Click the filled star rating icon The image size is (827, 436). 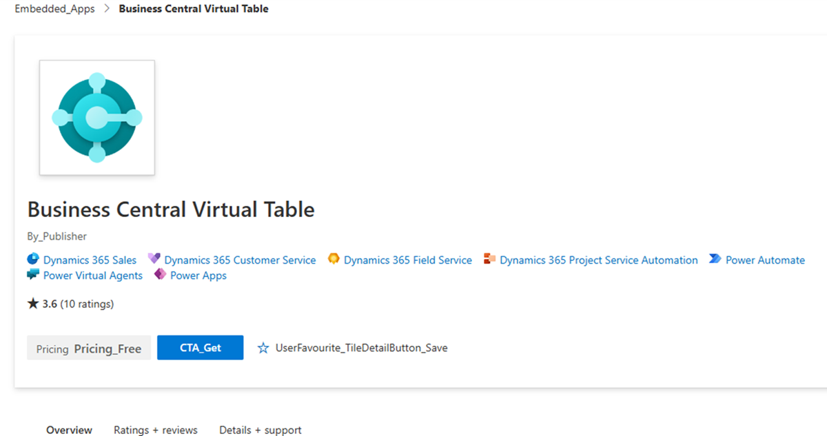34,303
